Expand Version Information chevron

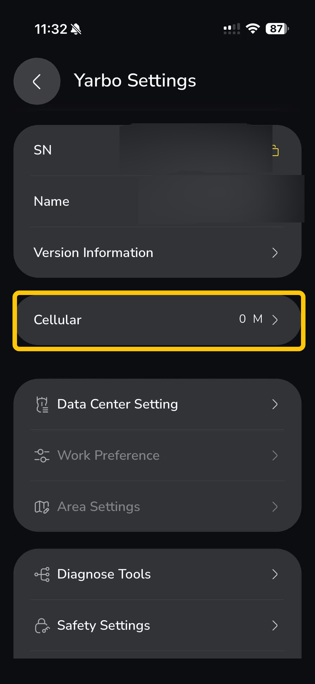click(275, 252)
